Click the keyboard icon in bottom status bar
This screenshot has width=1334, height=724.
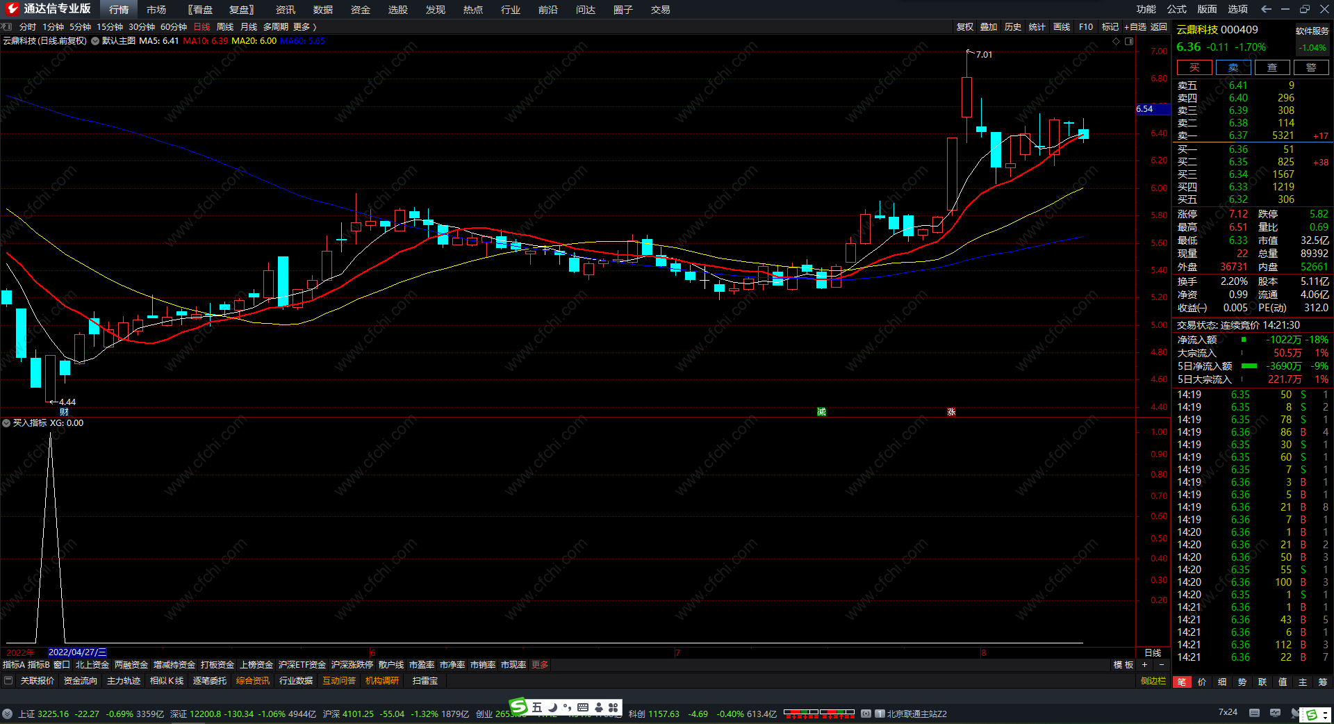1254,713
